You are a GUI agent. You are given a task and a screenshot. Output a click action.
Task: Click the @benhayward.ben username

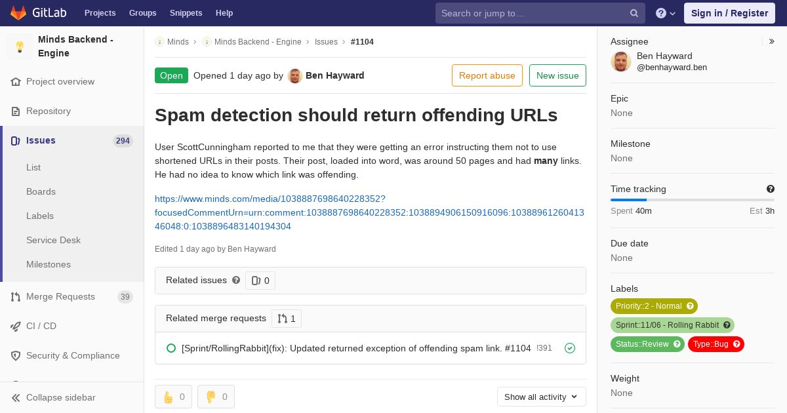click(672, 68)
